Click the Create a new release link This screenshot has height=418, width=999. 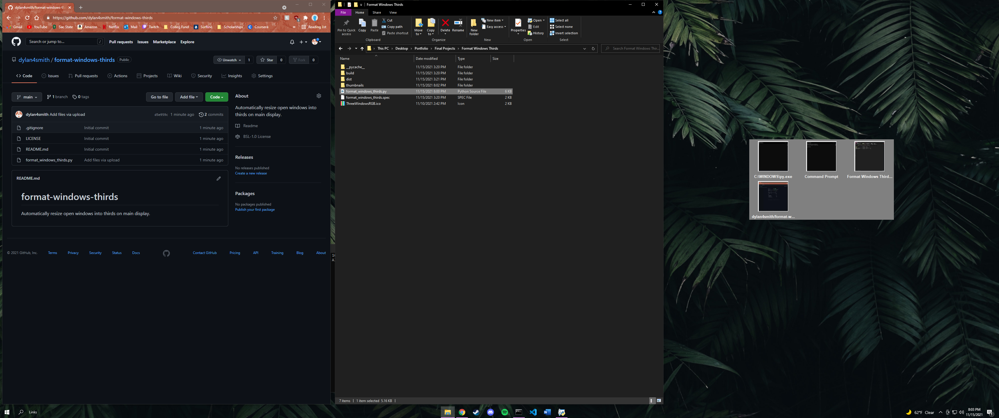[x=251, y=173]
